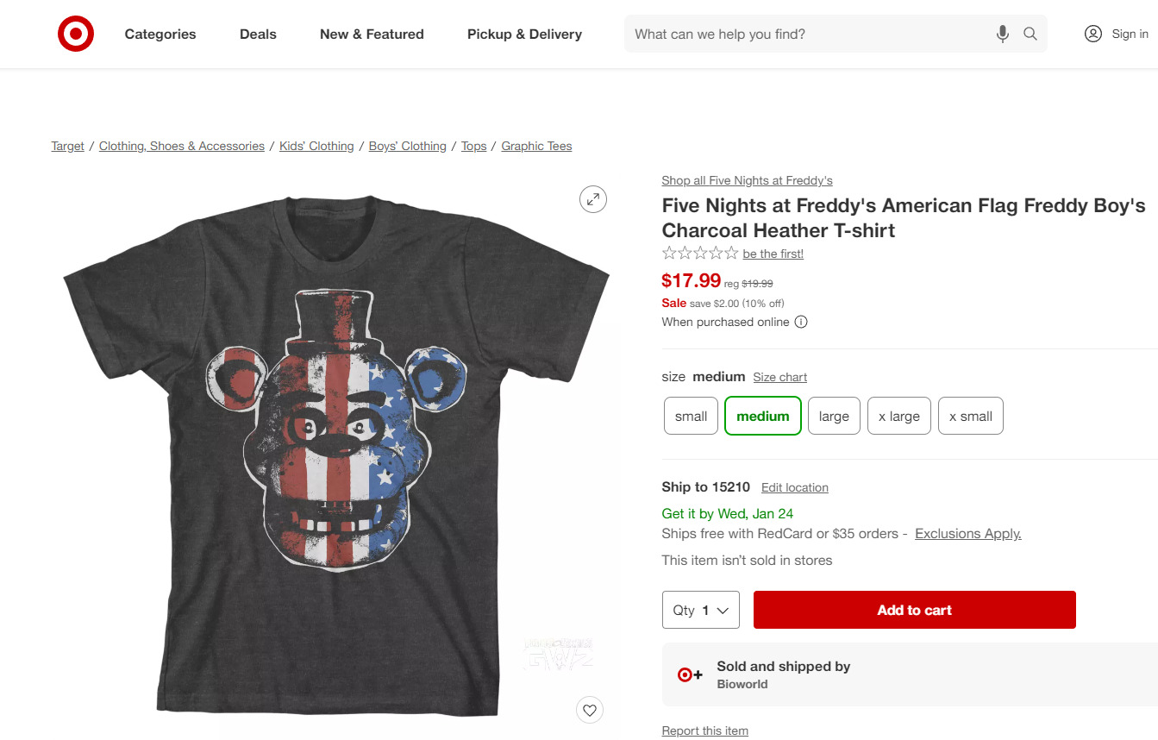Expand the product image fullscreen
The height and width of the screenshot is (740, 1158).
pyautogui.click(x=593, y=199)
